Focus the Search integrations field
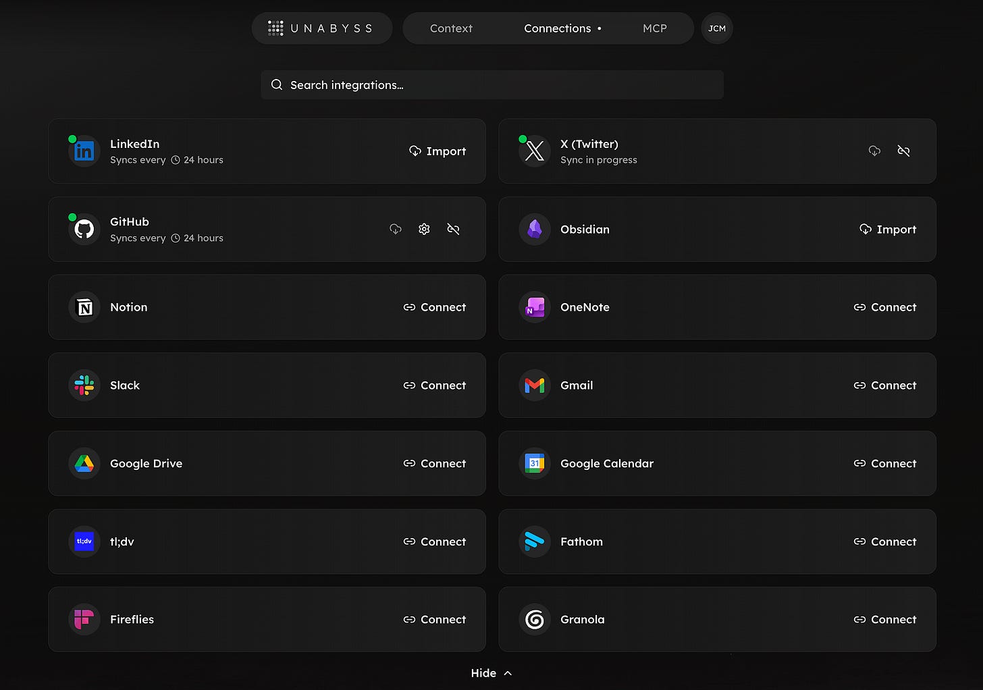The width and height of the screenshot is (983, 690). click(492, 85)
